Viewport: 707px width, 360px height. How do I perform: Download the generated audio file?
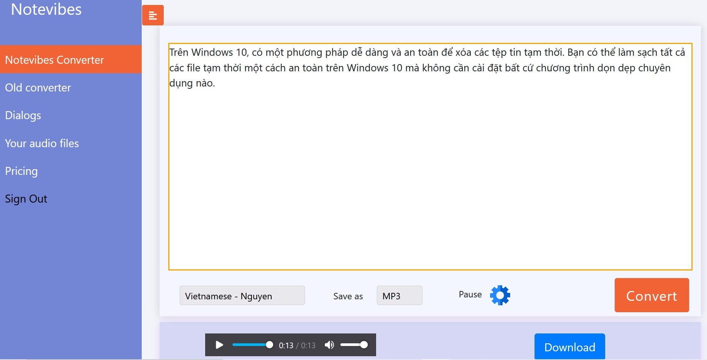(569, 347)
